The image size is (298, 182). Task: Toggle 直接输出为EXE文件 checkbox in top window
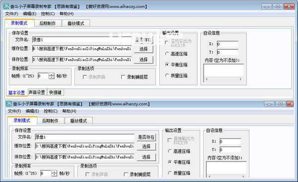coord(166,42)
